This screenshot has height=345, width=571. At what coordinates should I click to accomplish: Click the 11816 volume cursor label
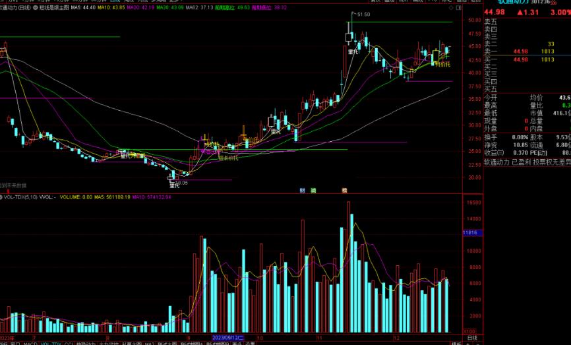pos(472,232)
